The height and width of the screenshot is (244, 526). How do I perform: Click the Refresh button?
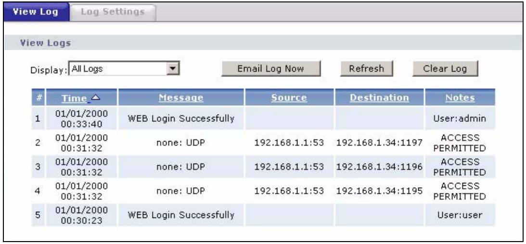(x=366, y=69)
